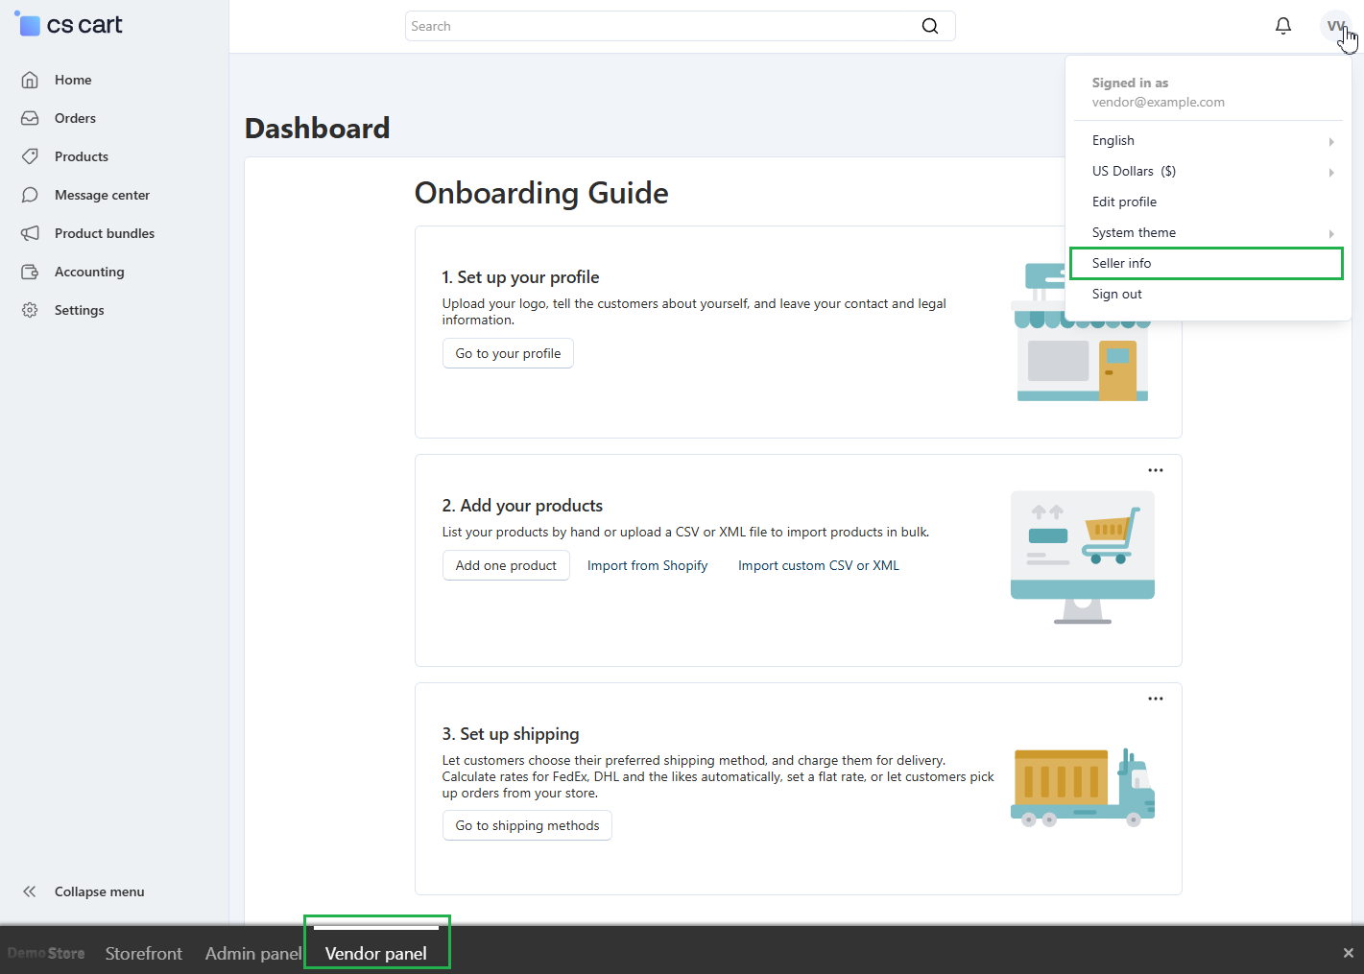Switch to Storefront tab in bottom bar

pos(144,953)
